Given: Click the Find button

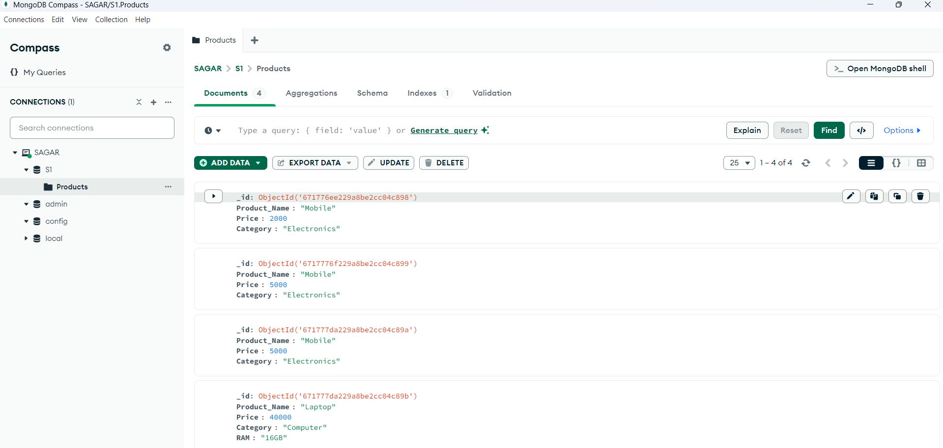Looking at the screenshot, I should 829,130.
